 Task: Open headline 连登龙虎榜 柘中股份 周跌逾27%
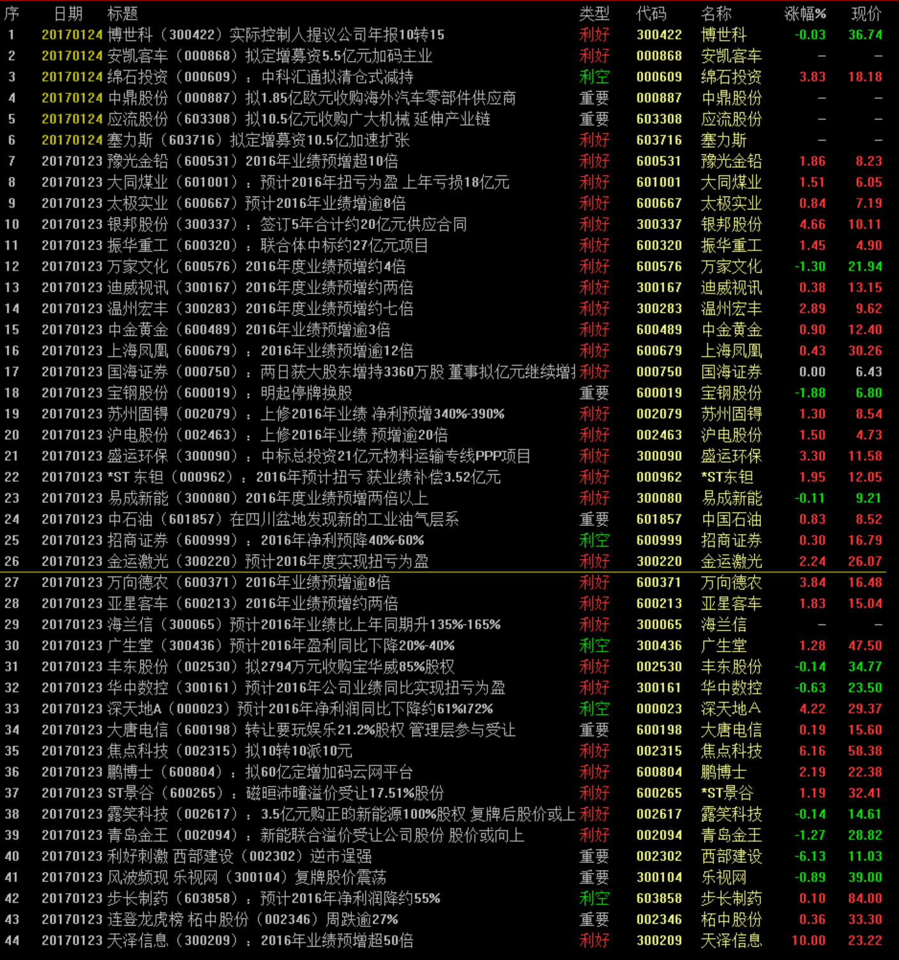pyautogui.click(x=253, y=919)
